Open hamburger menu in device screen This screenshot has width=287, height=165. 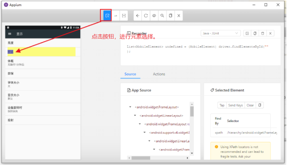click(10, 34)
